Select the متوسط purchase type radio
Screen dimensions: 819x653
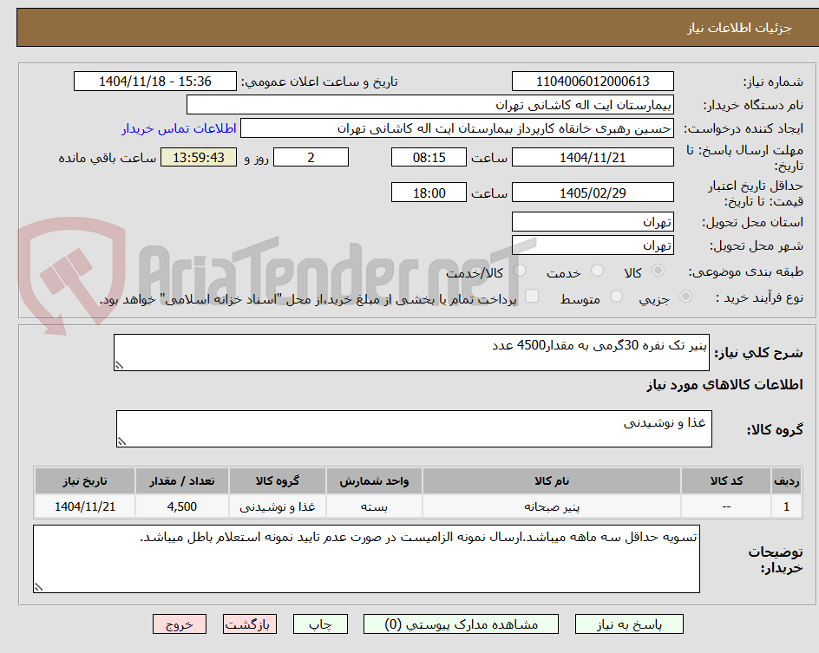point(616,297)
